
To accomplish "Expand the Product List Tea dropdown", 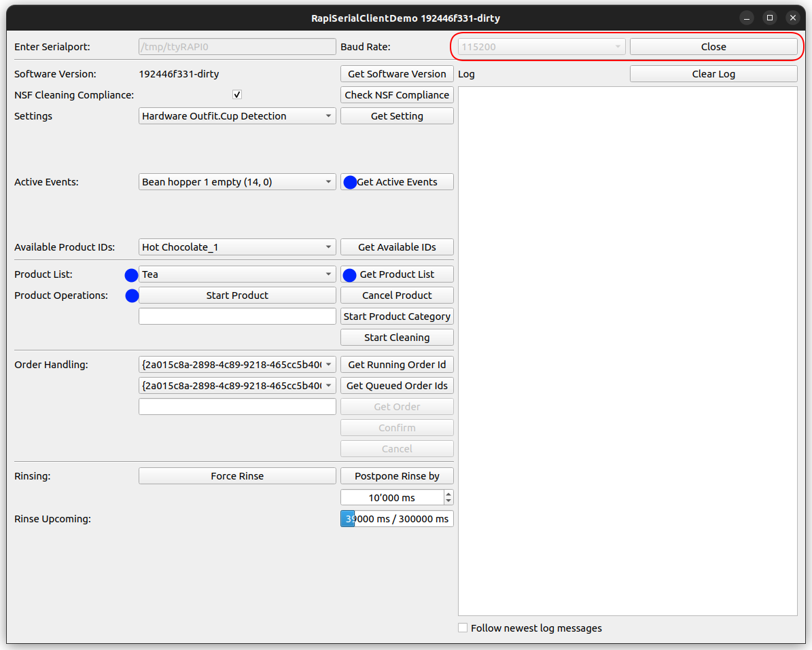I will (237, 274).
